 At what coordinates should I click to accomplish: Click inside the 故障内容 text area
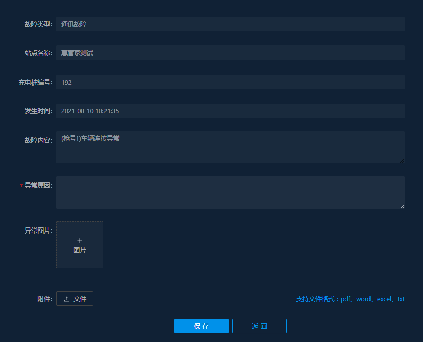pos(230,147)
